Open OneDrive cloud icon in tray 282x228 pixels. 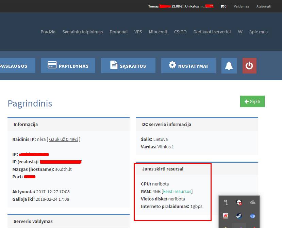[252, 203]
